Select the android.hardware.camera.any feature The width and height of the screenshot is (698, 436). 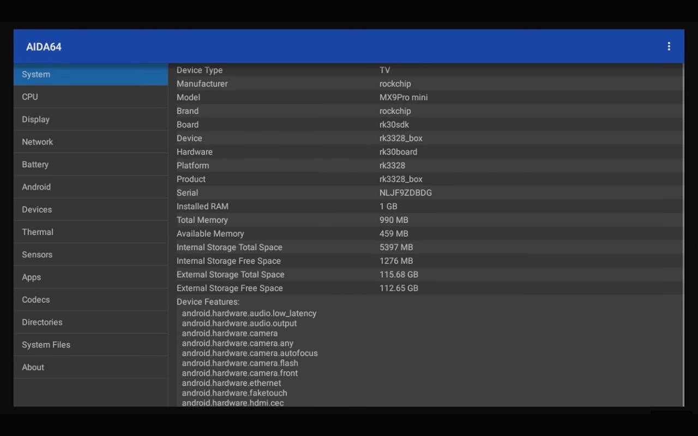pos(238,343)
